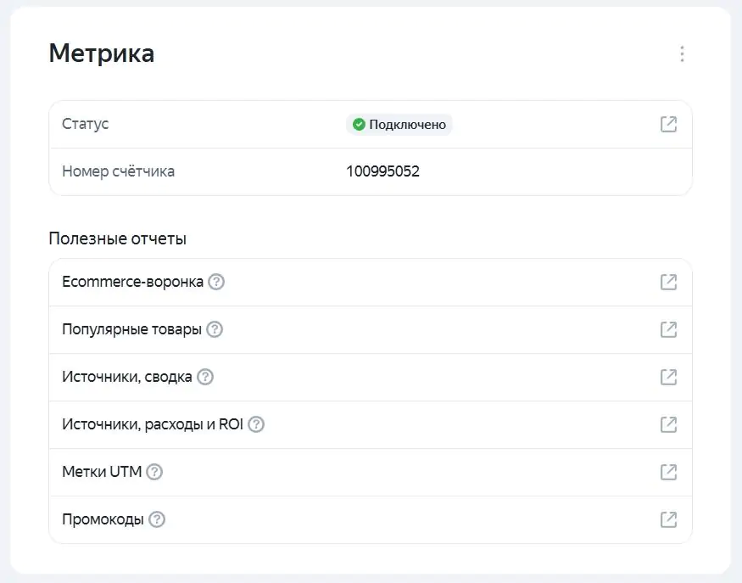
Task: Show help tooltip for Популярные товары
Action: tap(215, 329)
